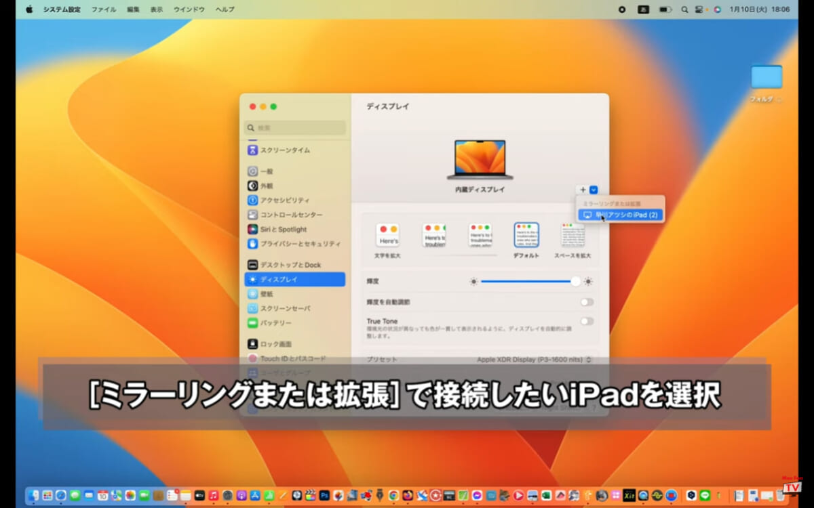Open 壁紙 settings in the sidebar

pos(294,294)
